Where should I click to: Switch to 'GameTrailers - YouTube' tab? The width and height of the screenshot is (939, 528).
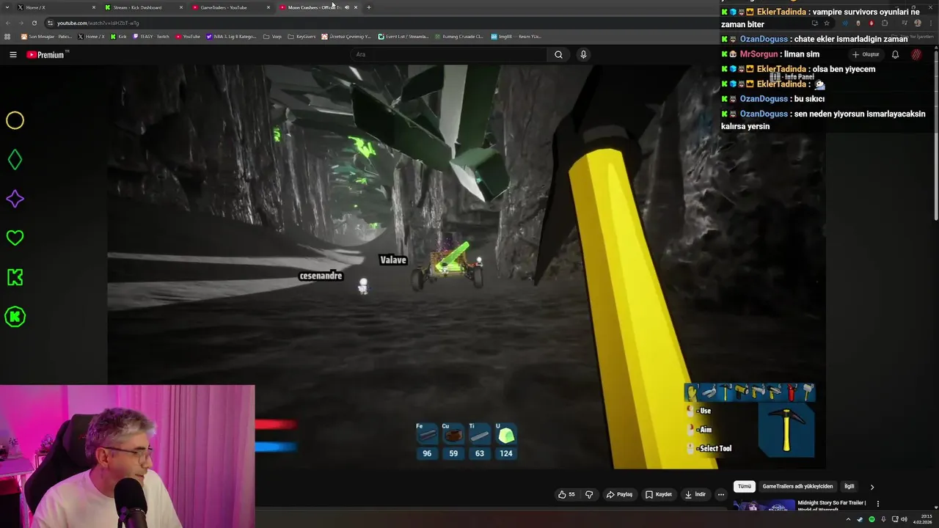click(231, 7)
